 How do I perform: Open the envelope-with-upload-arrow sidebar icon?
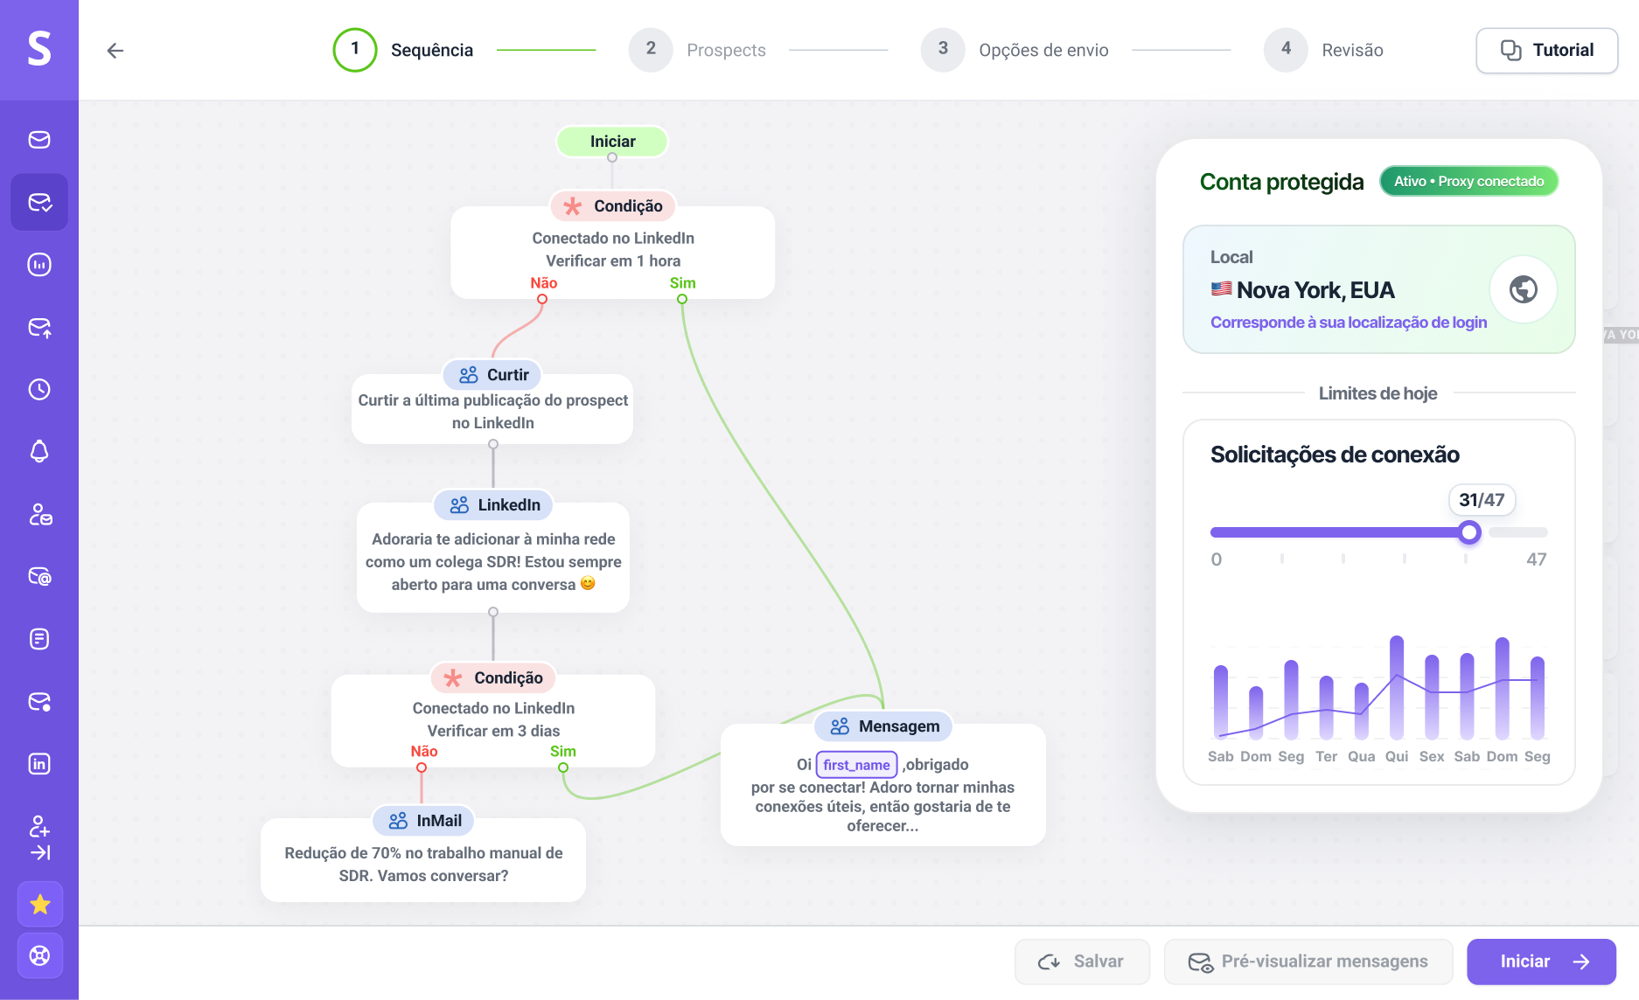click(x=39, y=327)
